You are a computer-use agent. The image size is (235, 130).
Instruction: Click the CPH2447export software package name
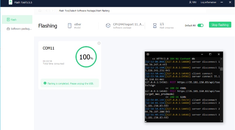pyautogui.click(x=128, y=24)
